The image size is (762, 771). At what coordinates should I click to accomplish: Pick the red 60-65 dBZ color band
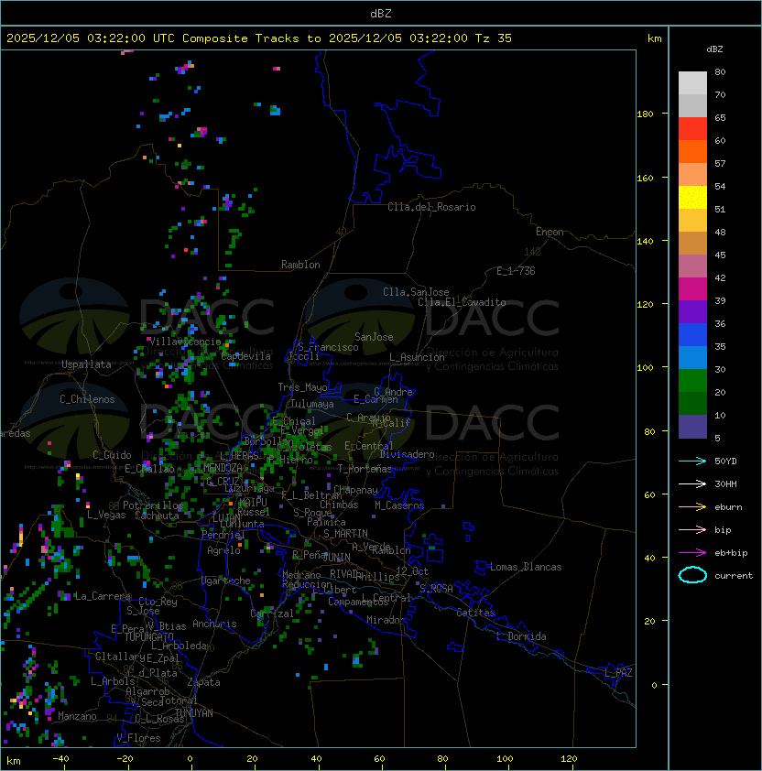pyautogui.click(x=692, y=129)
